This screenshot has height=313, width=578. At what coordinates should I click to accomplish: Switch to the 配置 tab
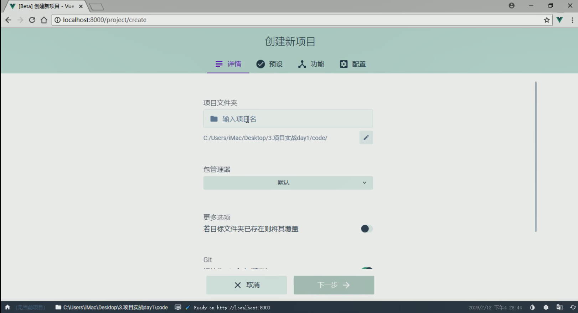tap(353, 64)
